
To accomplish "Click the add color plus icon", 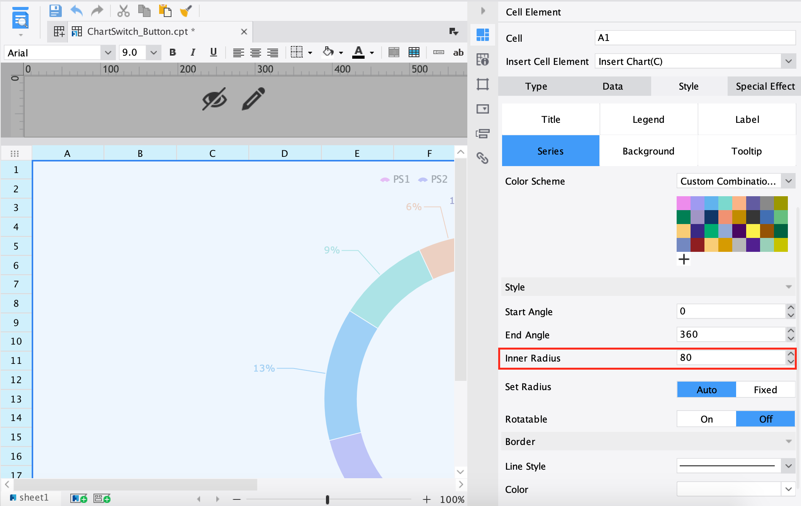I will point(684,259).
